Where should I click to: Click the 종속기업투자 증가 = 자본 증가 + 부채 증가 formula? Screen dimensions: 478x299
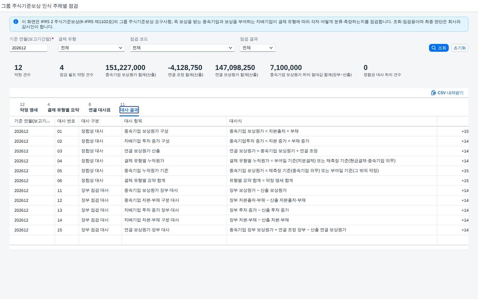(269, 141)
